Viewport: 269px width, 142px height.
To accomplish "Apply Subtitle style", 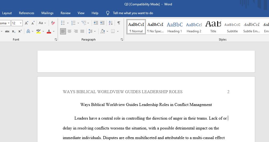I will pyautogui.click(x=232, y=27).
